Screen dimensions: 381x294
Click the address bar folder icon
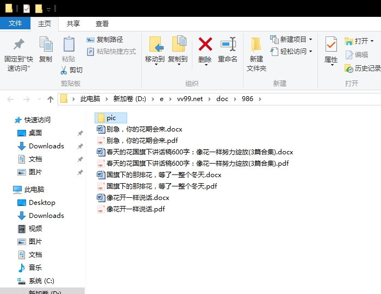pyautogui.click(x=64, y=99)
